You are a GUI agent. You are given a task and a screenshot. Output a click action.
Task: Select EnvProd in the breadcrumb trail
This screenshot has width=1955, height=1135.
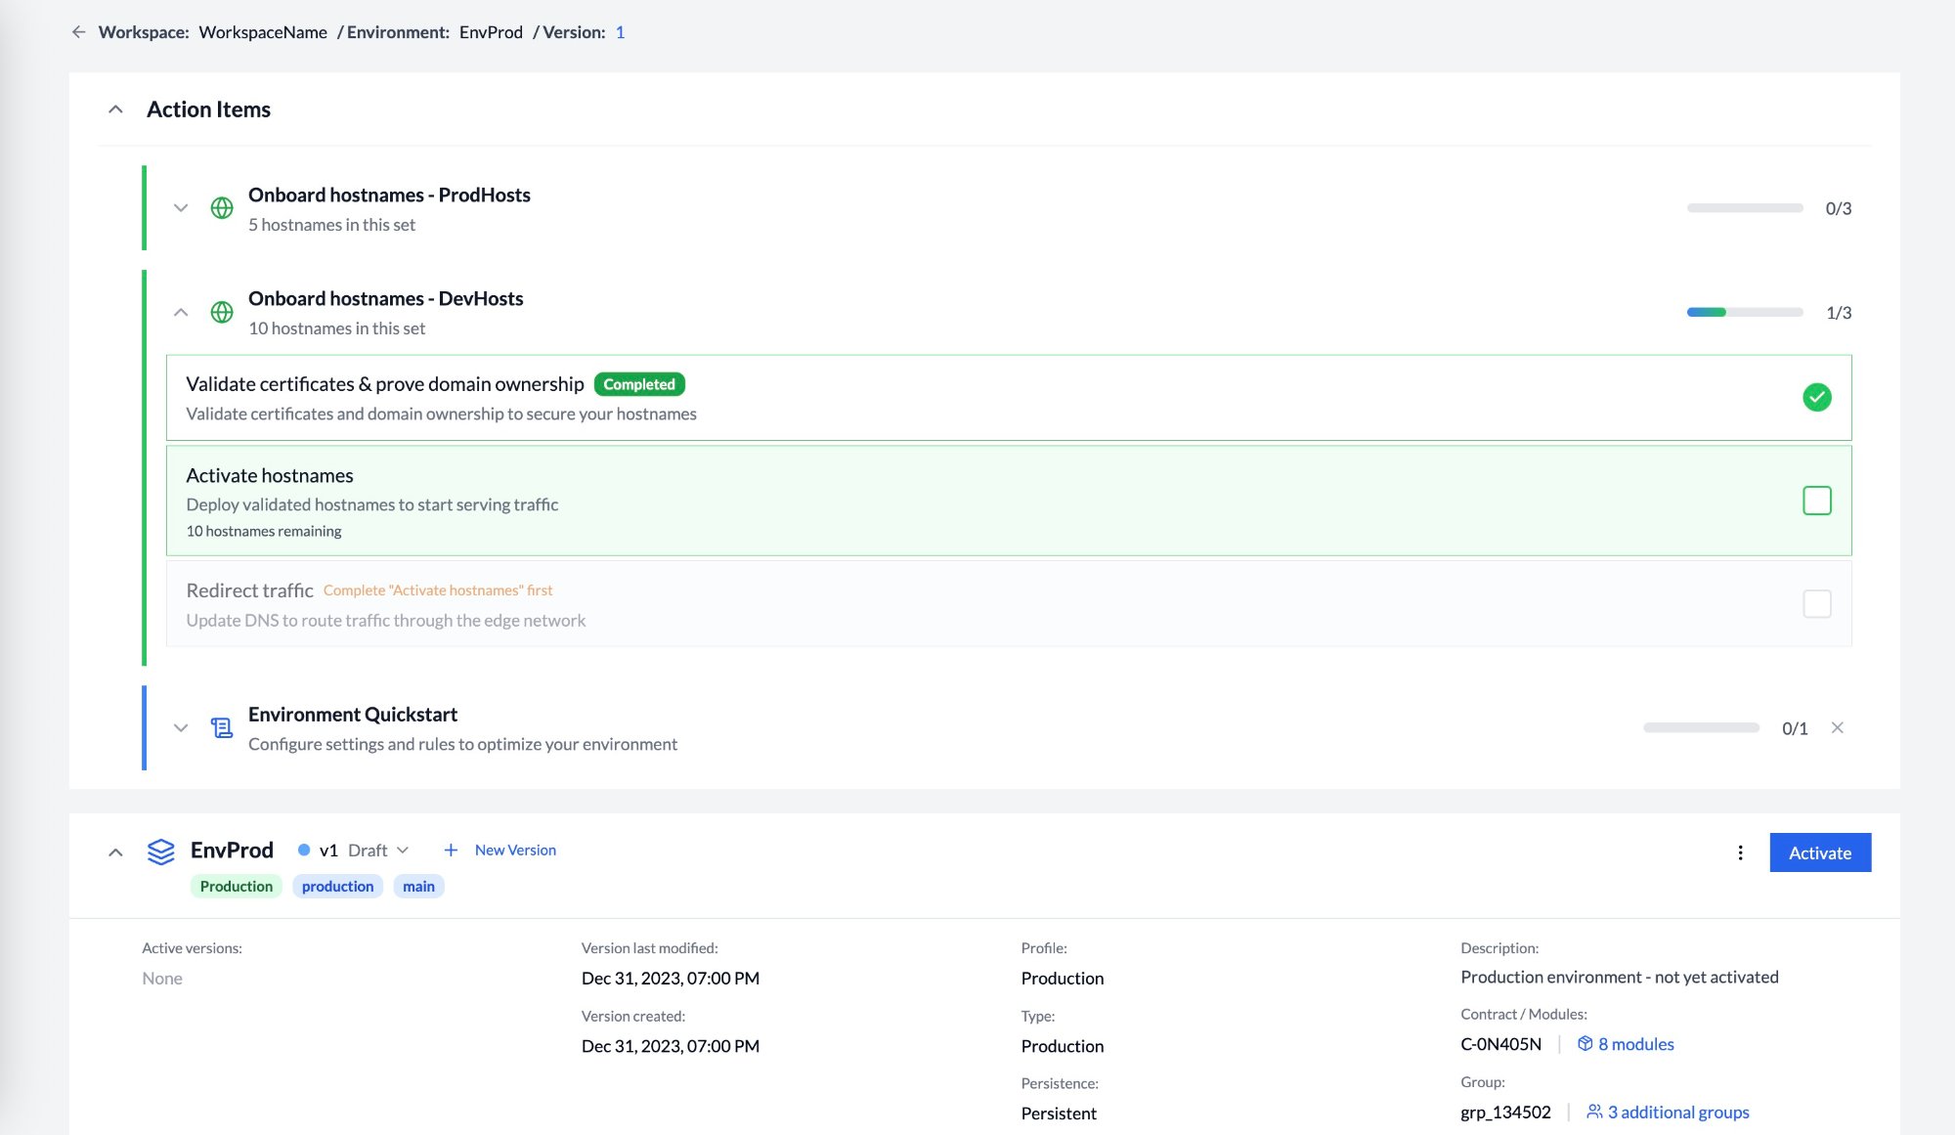pyautogui.click(x=490, y=32)
